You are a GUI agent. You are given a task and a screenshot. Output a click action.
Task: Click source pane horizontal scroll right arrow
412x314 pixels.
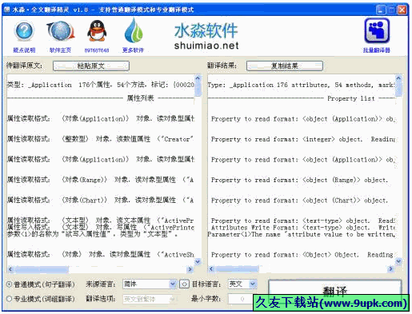[190, 269]
